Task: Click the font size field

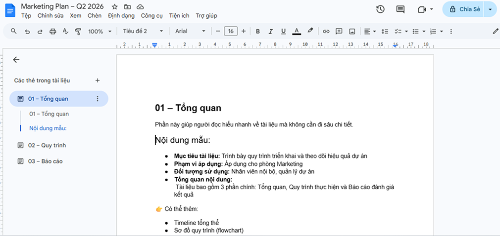Action: pyautogui.click(x=231, y=31)
